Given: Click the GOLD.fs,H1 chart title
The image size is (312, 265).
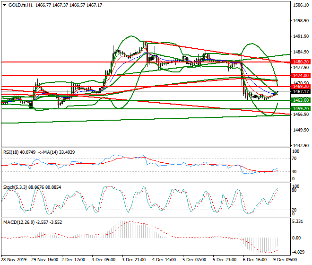Looking at the screenshot, I should point(20,5).
